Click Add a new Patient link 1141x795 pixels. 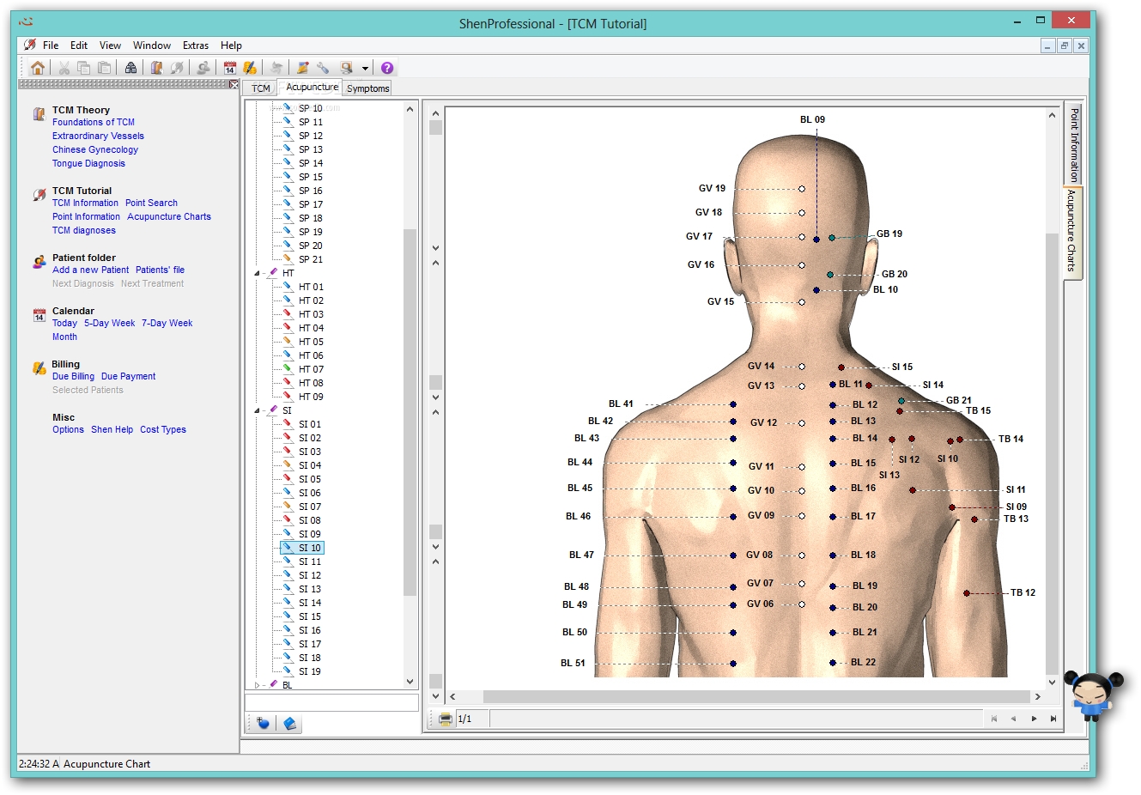pyautogui.click(x=90, y=270)
